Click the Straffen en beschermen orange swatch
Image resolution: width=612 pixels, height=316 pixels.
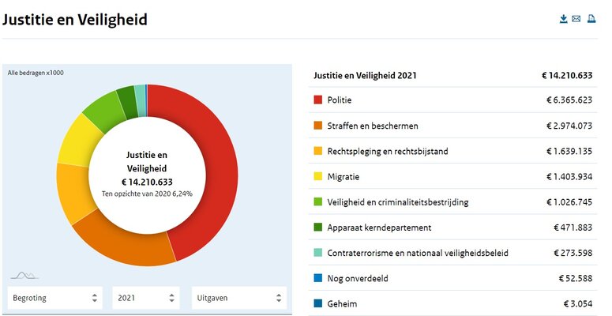pos(318,126)
